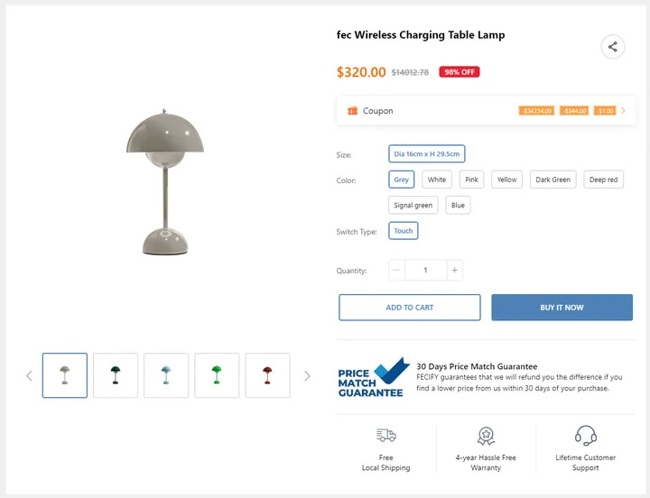View the green lamp thumbnail
The height and width of the screenshot is (498, 650).
(x=217, y=375)
